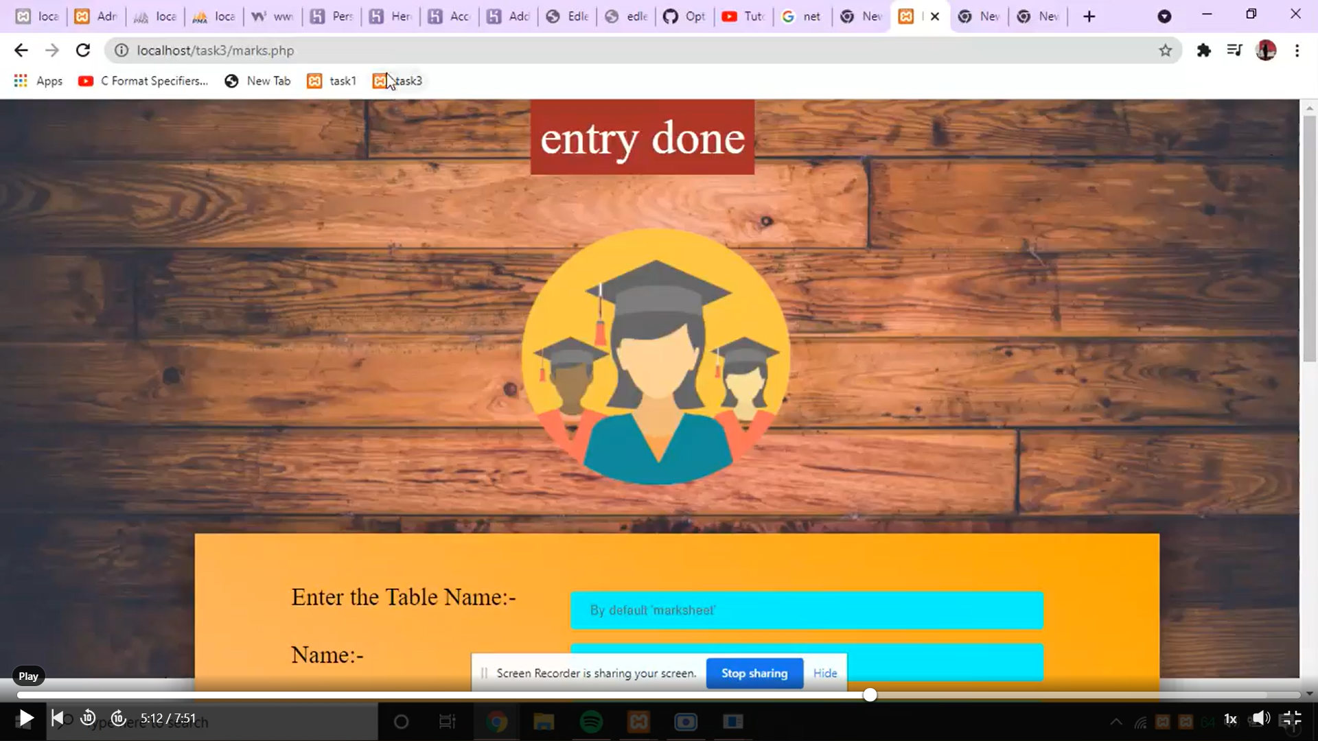The height and width of the screenshot is (741, 1318).
Task: Open the task1 bookmark
Action: pos(332,81)
